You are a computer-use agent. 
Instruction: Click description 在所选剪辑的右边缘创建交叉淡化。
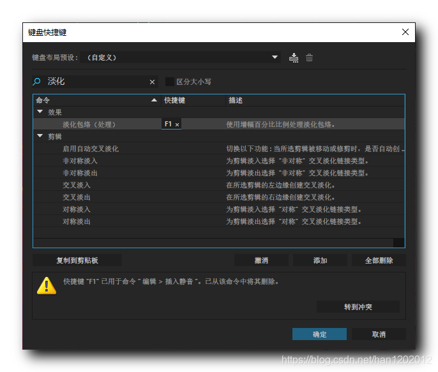(x=280, y=197)
